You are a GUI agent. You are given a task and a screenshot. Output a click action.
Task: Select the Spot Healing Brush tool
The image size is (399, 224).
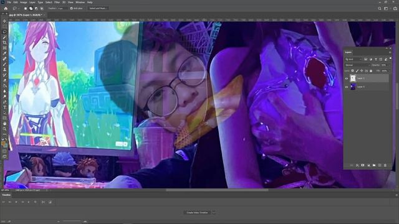click(4, 58)
